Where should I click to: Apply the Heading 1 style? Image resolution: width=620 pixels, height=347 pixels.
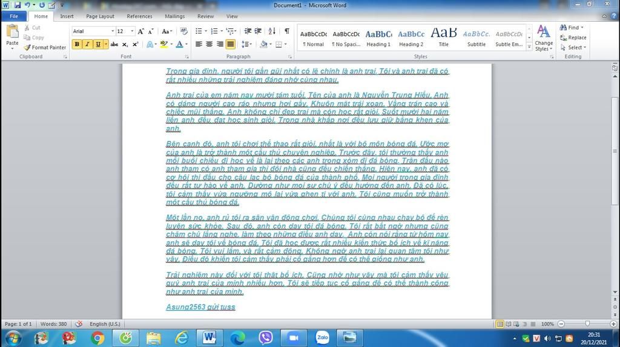pyautogui.click(x=378, y=38)
